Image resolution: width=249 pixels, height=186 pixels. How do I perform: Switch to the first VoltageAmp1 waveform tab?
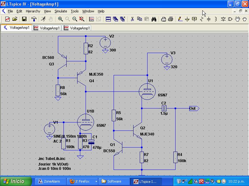46,28
